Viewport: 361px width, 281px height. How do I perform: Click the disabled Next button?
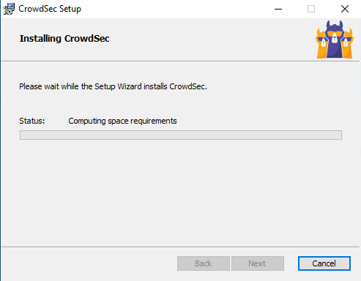click(258, 263)
